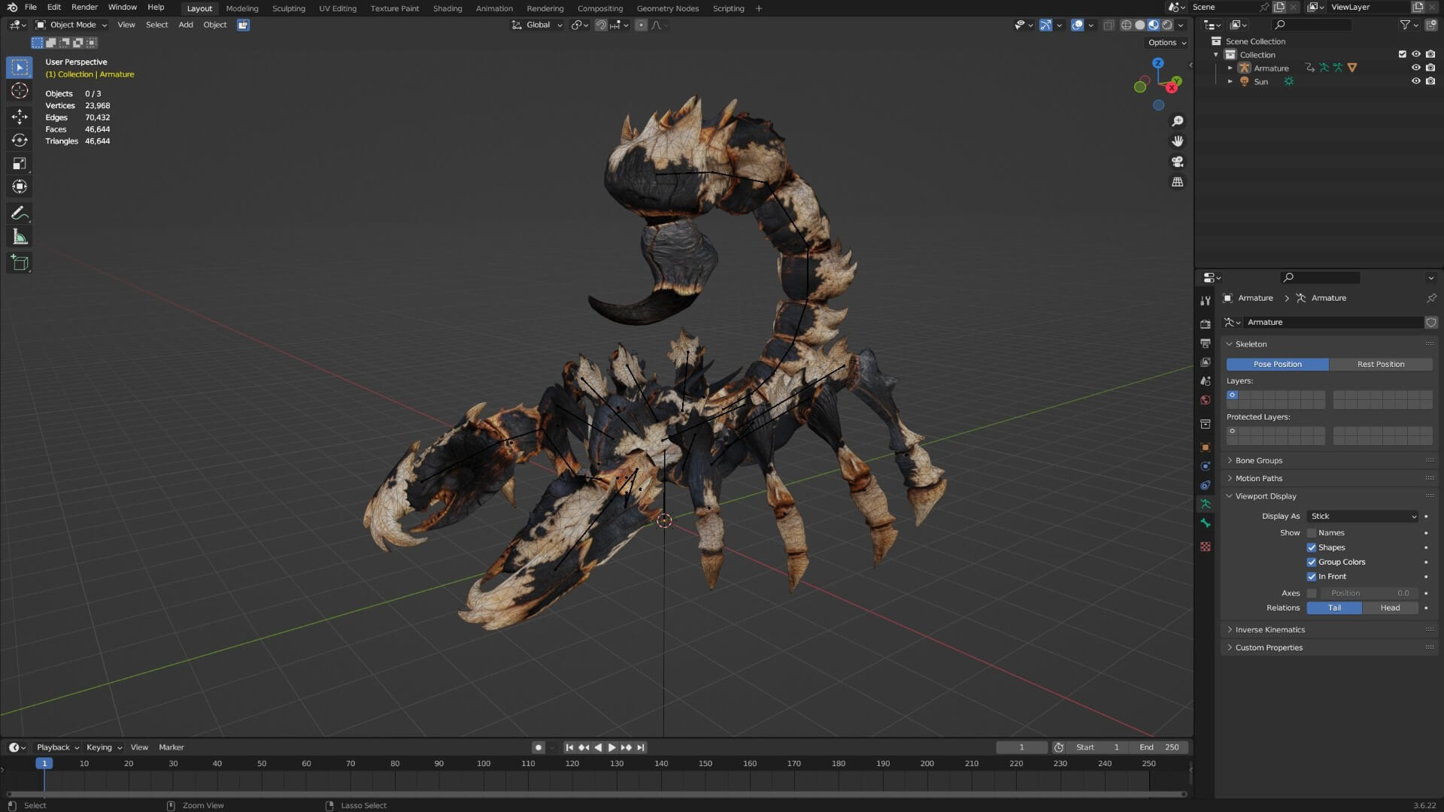Jump to the timeline end

641,748
